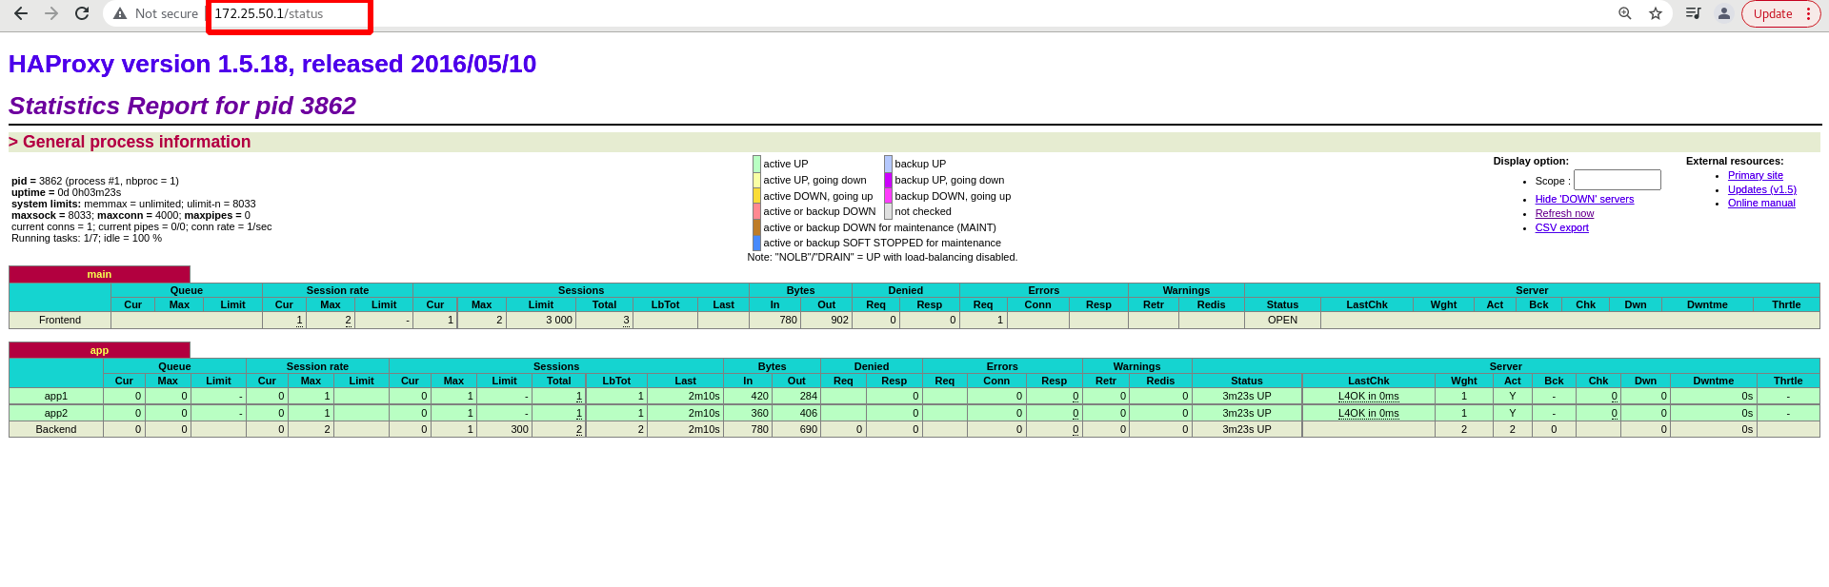Screen dimensions: 1829x587
Task: Click the not checked legend color box
Action: (888, 211)
